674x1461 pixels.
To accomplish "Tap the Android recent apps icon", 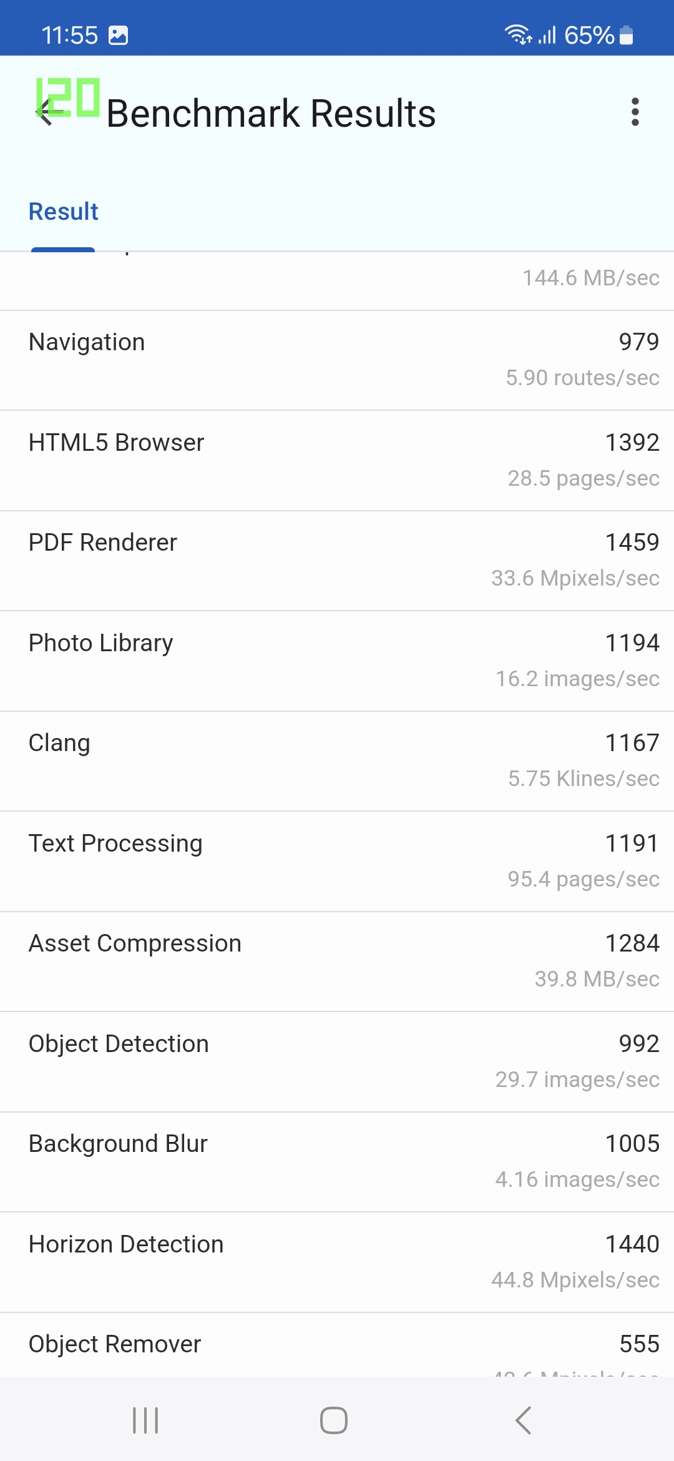I will pyautogui.click(x=145, y=1420).
